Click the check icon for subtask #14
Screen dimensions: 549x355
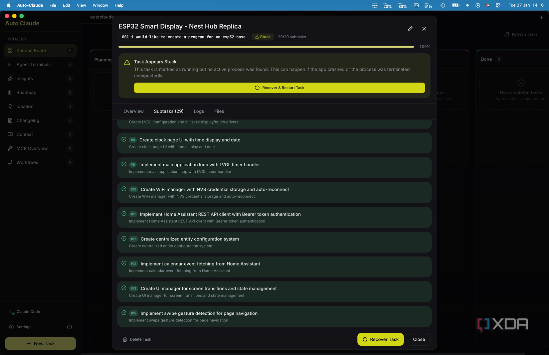click(x=124, y=288)
